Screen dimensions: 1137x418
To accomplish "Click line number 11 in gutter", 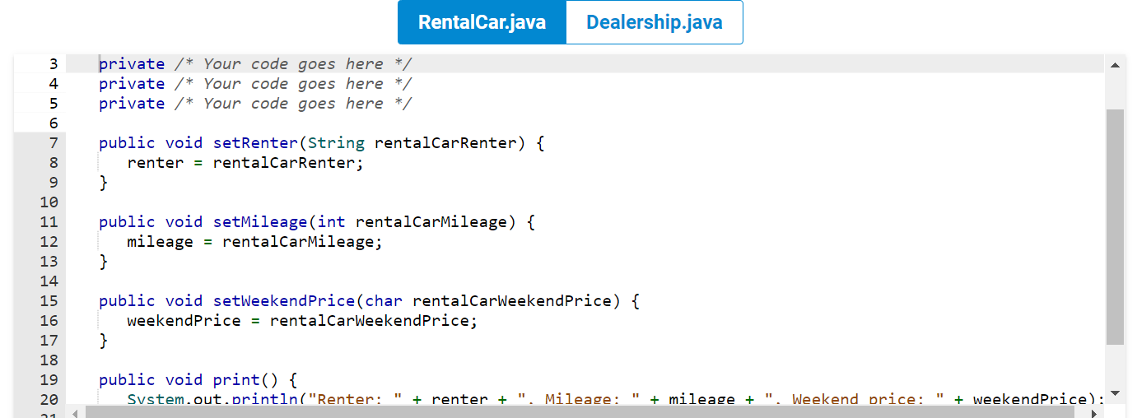I will tap(49, 222).
